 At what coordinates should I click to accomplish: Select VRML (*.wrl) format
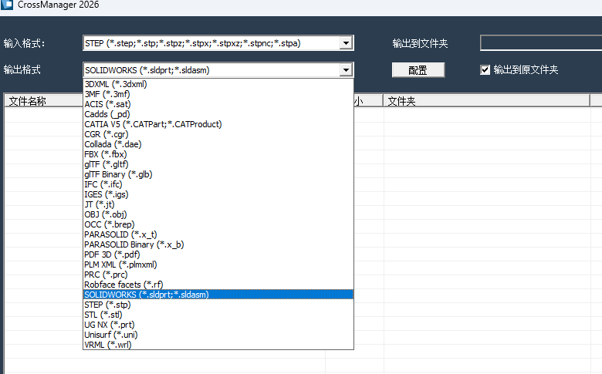pos(218,345)
